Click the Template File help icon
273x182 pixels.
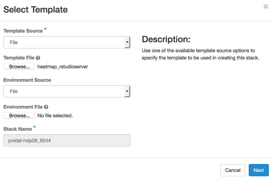click(x=38, y=58)
